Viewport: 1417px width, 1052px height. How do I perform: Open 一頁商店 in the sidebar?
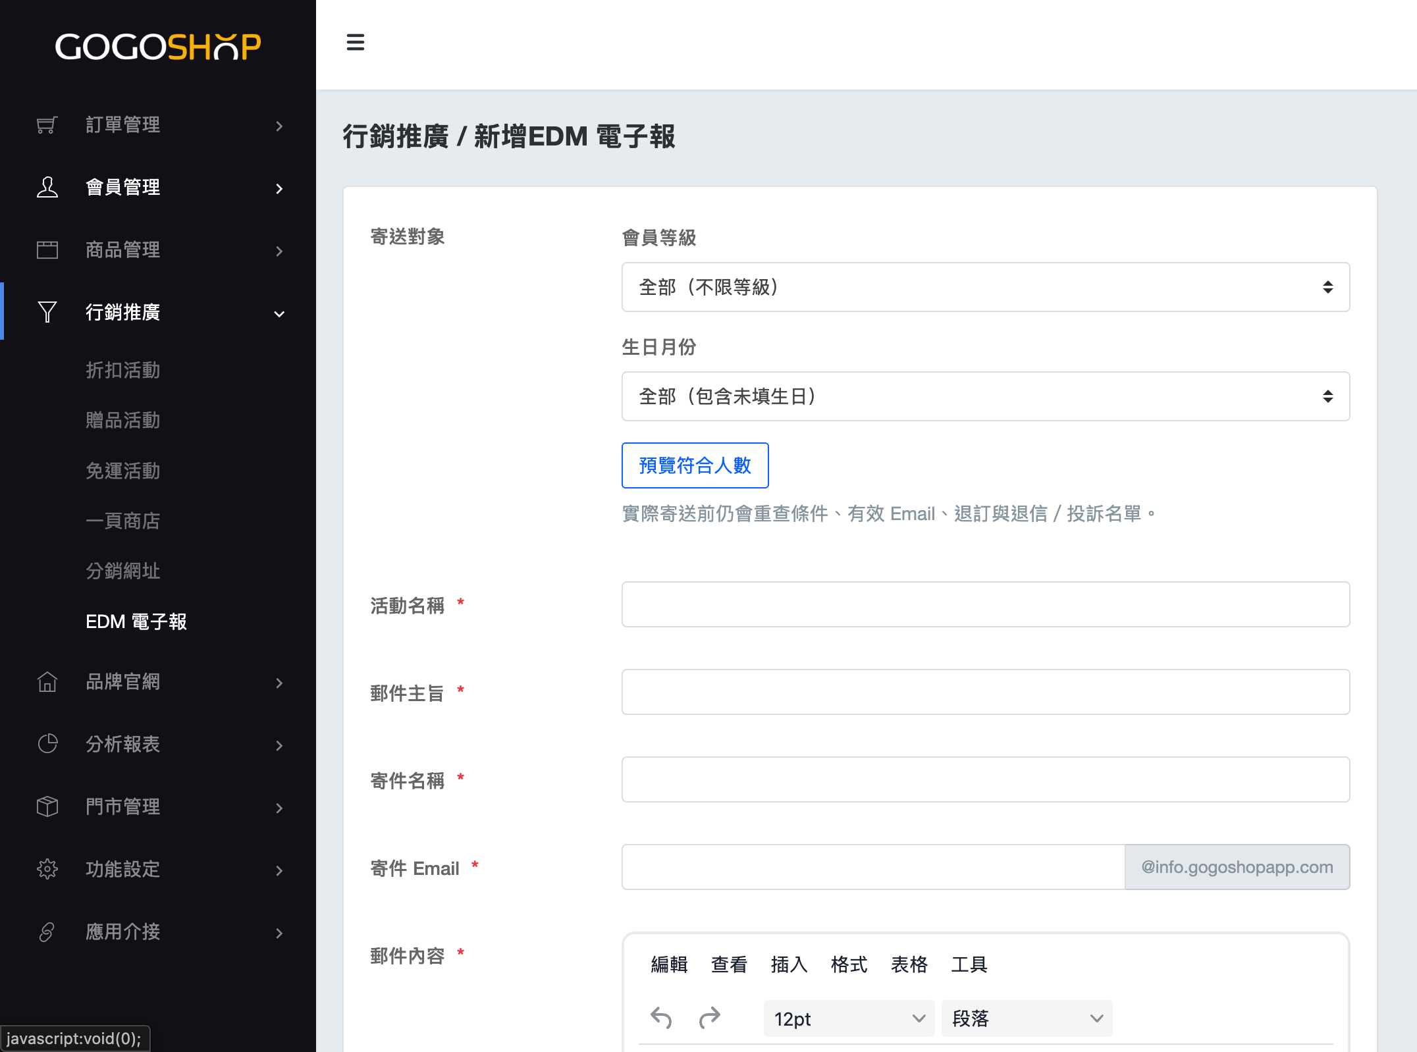point(123,521)
